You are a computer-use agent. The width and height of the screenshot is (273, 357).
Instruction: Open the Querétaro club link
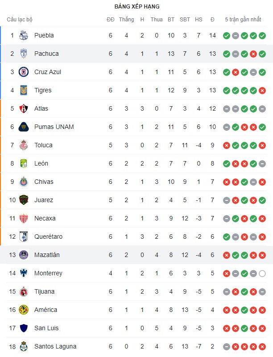click(48, 237)
